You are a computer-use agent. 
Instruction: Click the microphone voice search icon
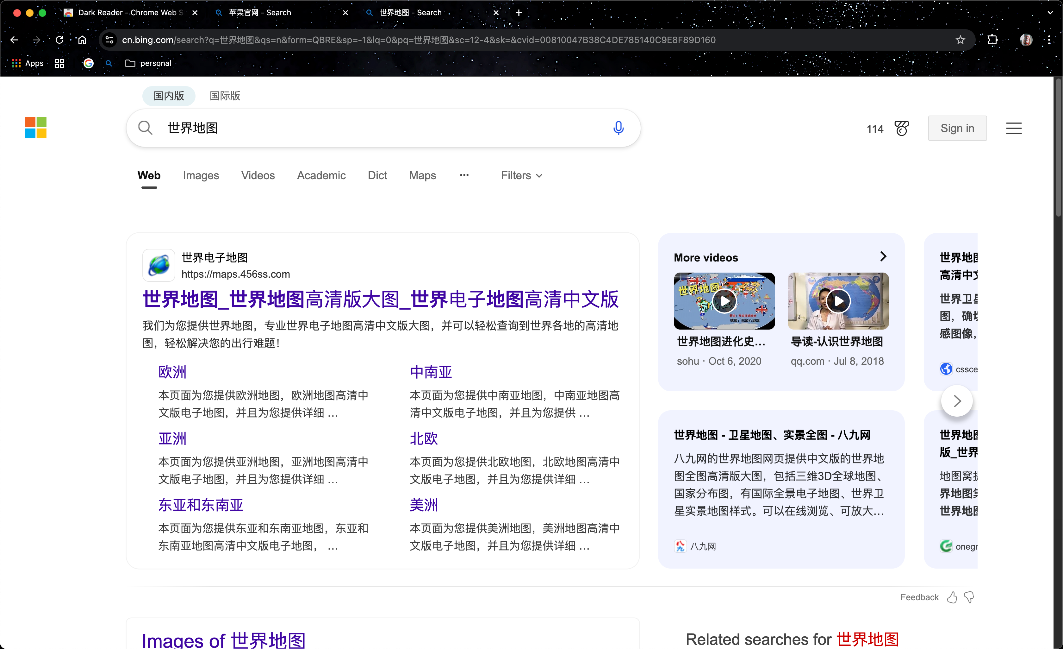coord(618,128)
